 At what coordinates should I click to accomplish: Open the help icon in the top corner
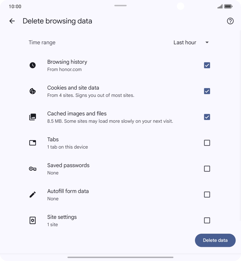230,21
